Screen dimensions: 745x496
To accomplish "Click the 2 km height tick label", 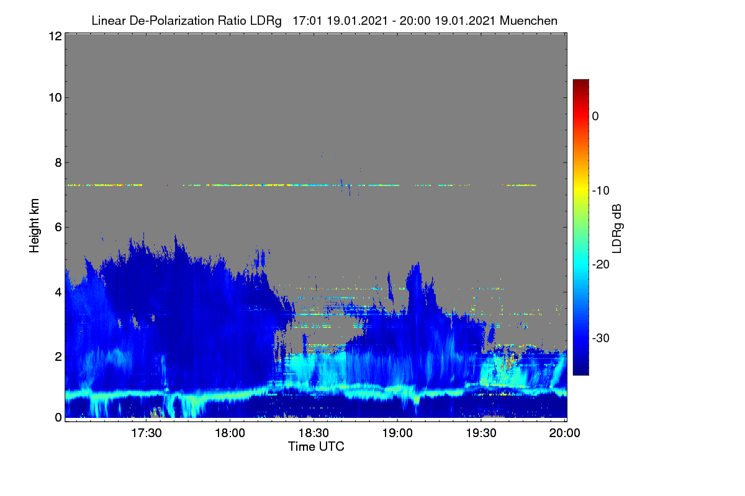I will tap(58, 356).
